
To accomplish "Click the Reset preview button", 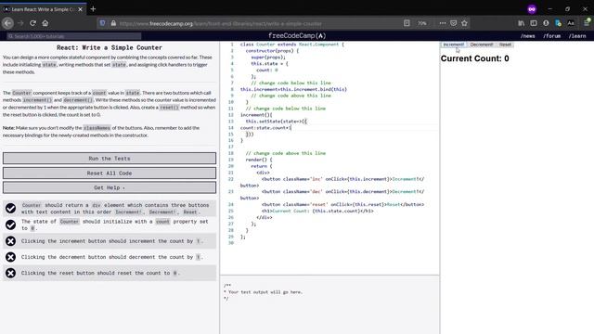I will 505,45.
